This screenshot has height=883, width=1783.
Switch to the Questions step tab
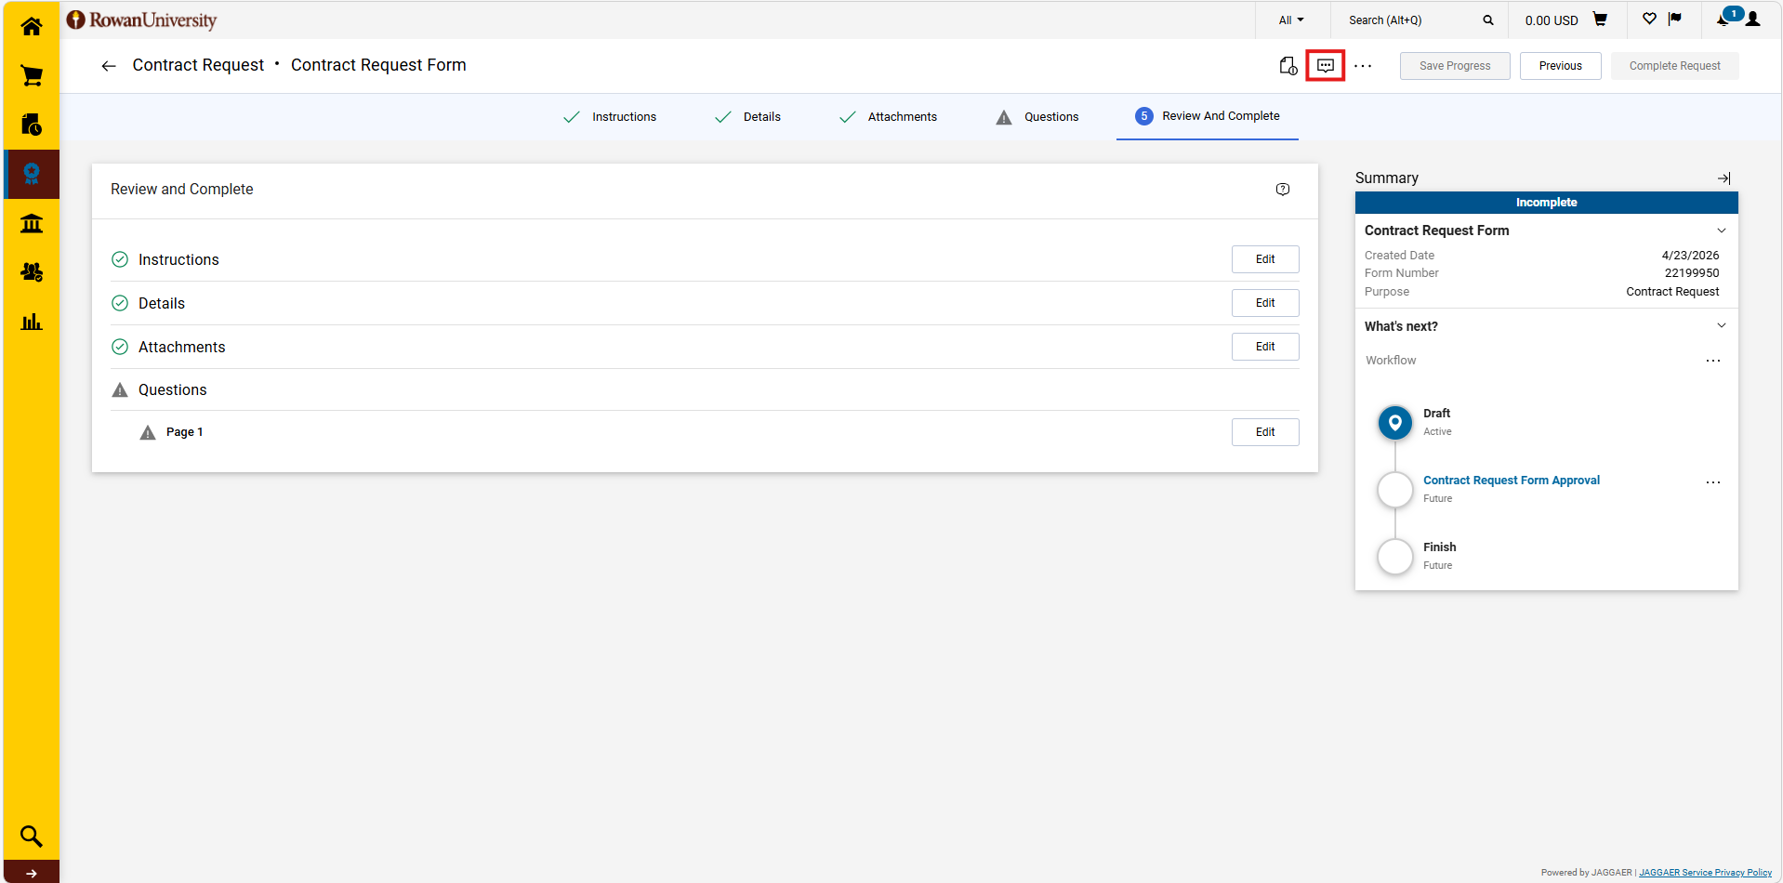(1037, 117)
